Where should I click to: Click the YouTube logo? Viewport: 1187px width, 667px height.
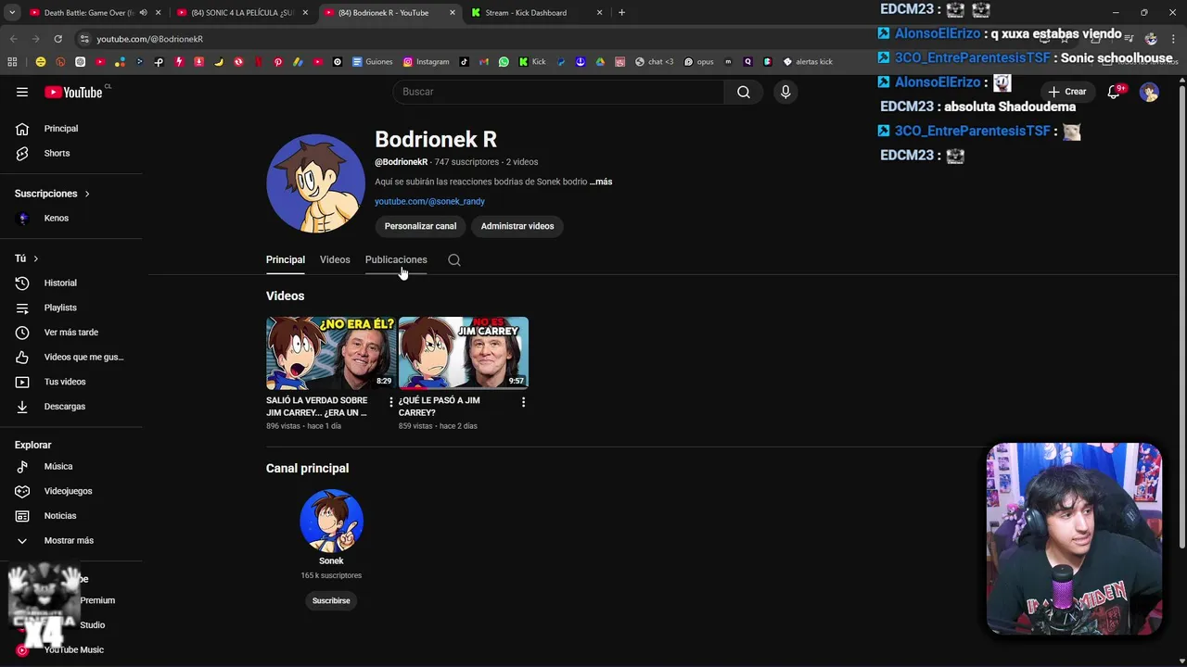(74, 92)
